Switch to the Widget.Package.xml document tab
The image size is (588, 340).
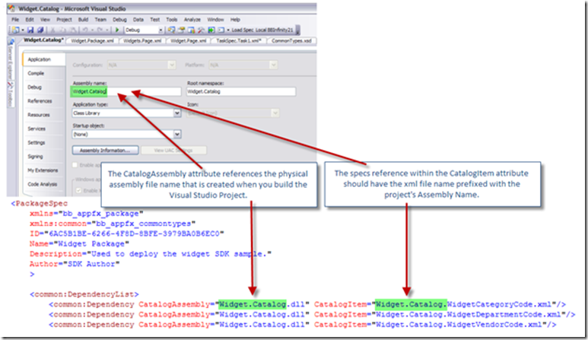coord(92,40)
